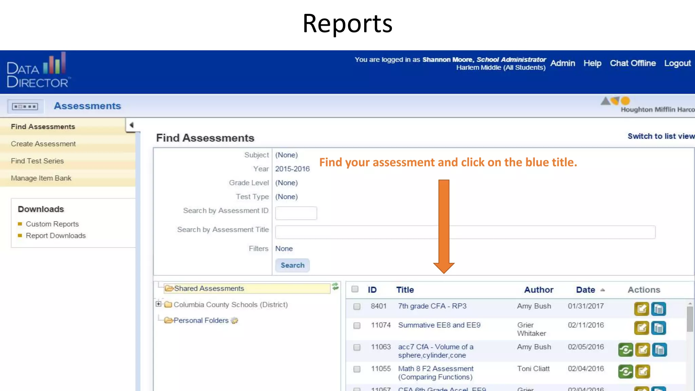
Task: Open the Summative EE8 and EE9 title
Action: tap(439, 325)
